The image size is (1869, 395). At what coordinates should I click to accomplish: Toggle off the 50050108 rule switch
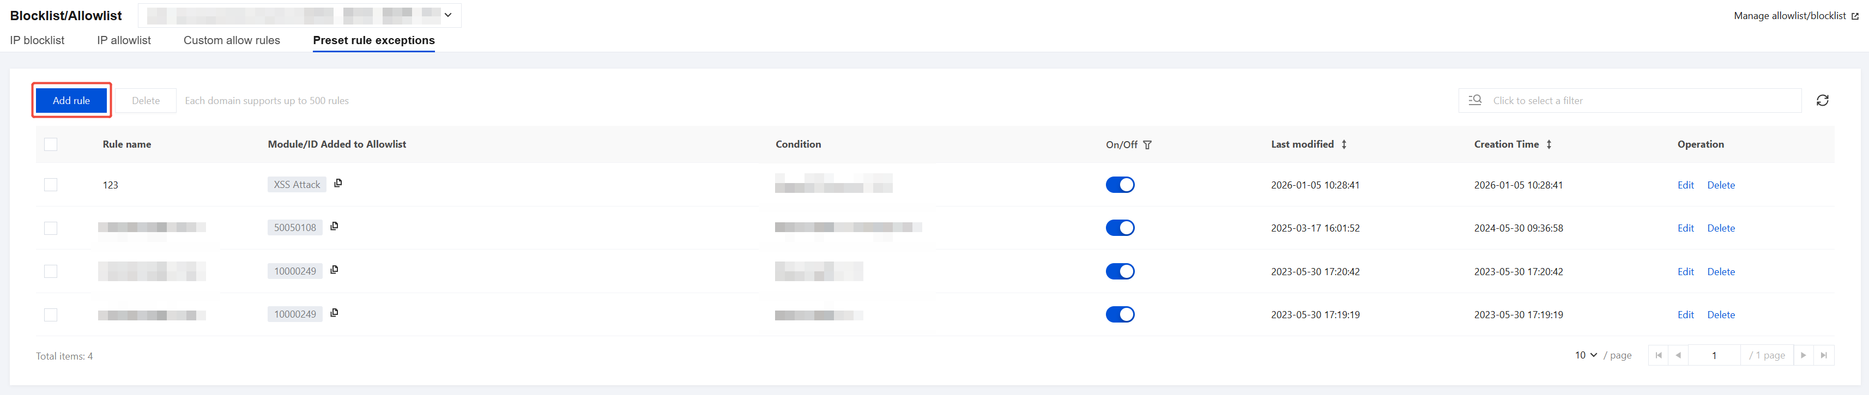1120,228
